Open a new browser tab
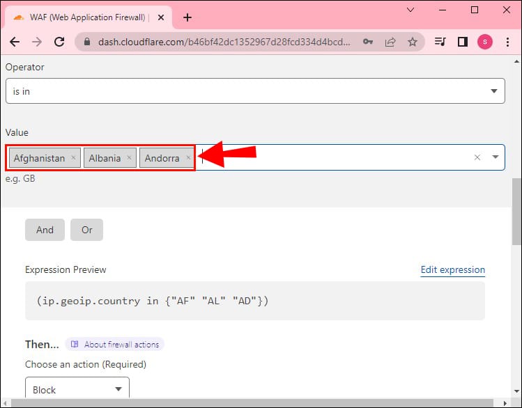 187,17
